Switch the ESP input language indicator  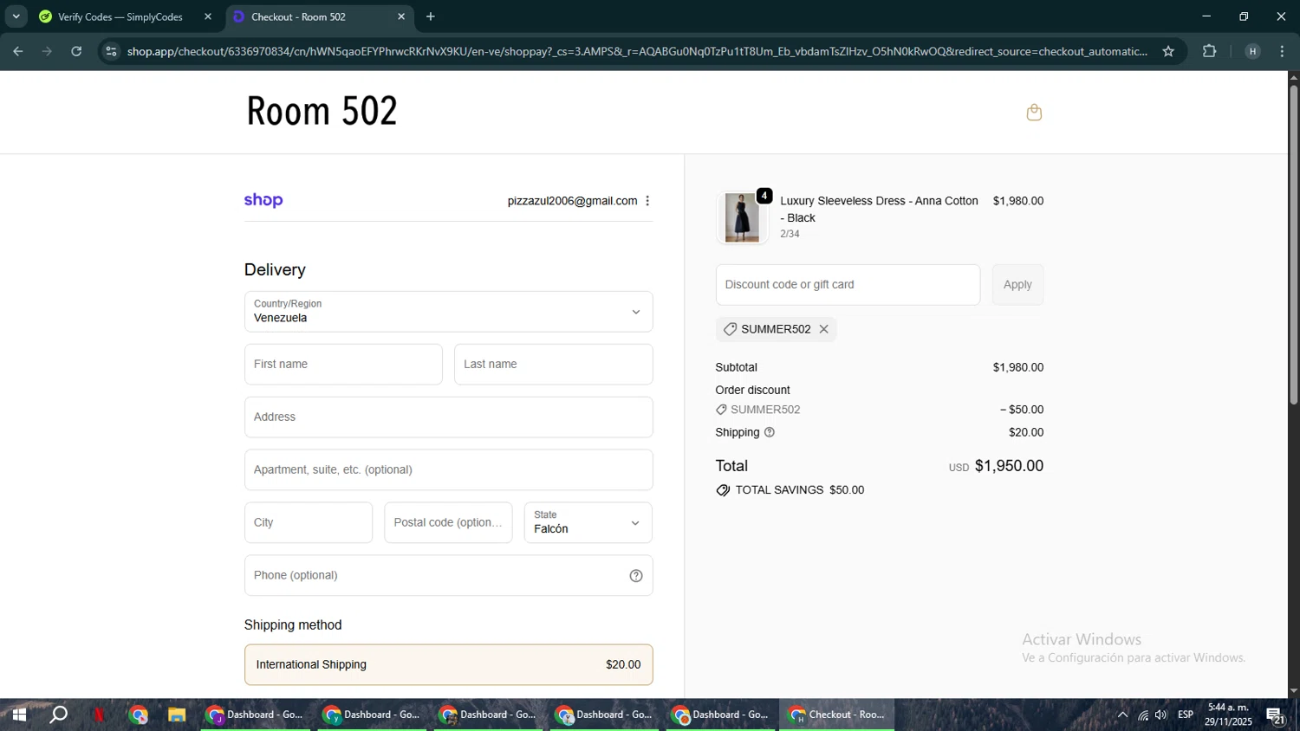tap(1186, 715)
